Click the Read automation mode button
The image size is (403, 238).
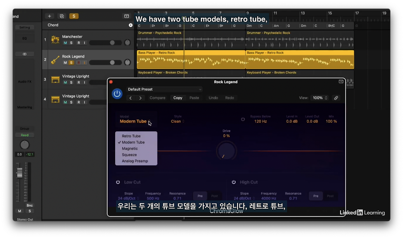(25, 135)
